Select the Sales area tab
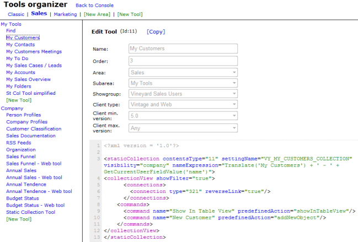Image resolution: width=358 pixels, height=242 pixels. 39,13
